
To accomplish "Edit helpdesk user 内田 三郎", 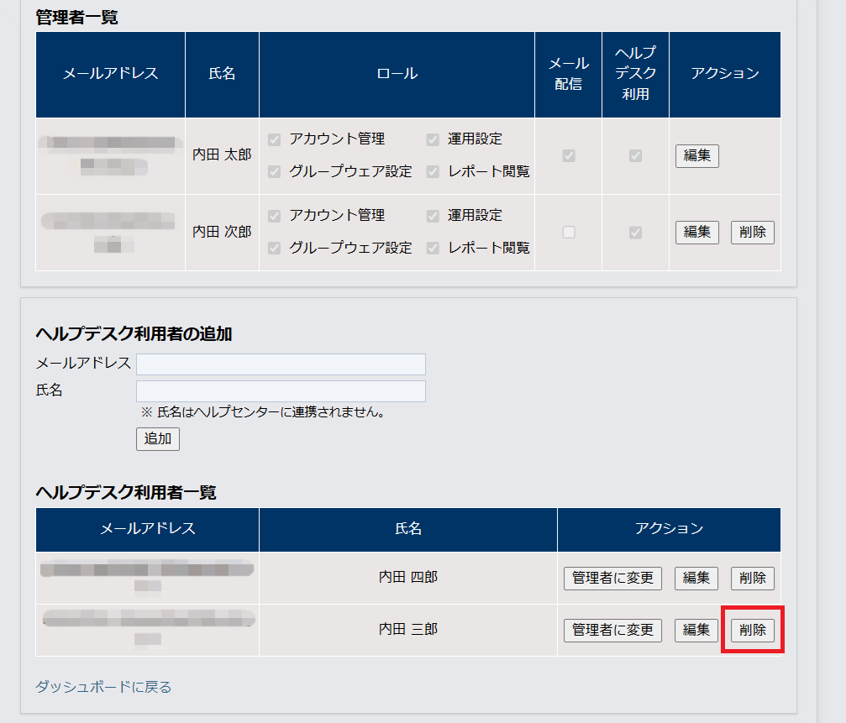I will click(696, 631).
